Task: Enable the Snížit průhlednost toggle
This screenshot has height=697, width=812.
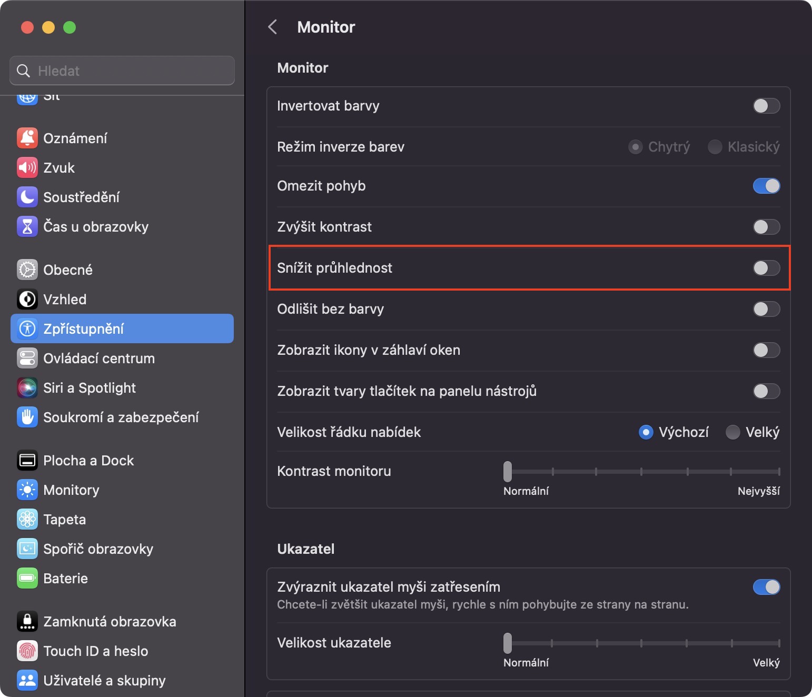Action: [x=766, y=268]
